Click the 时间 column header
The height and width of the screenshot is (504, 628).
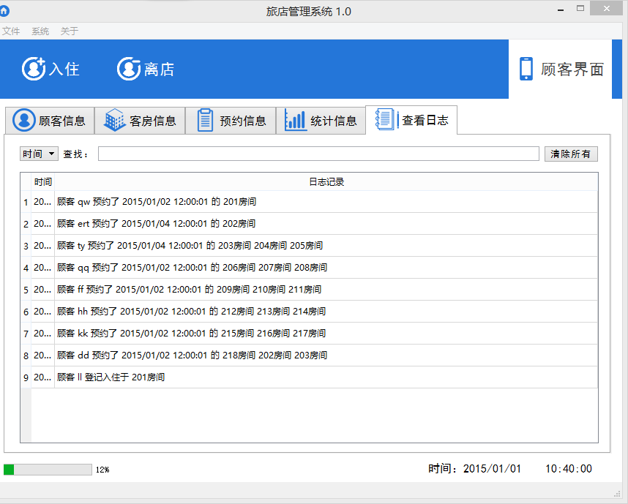(43, 181)
